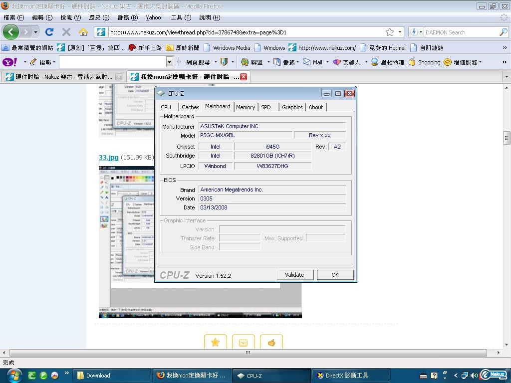Click the Yahoo! logo toolbar icon

(x=9, y=62)
